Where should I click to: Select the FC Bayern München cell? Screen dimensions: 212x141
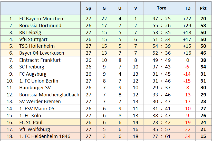(x=41, y=19)
